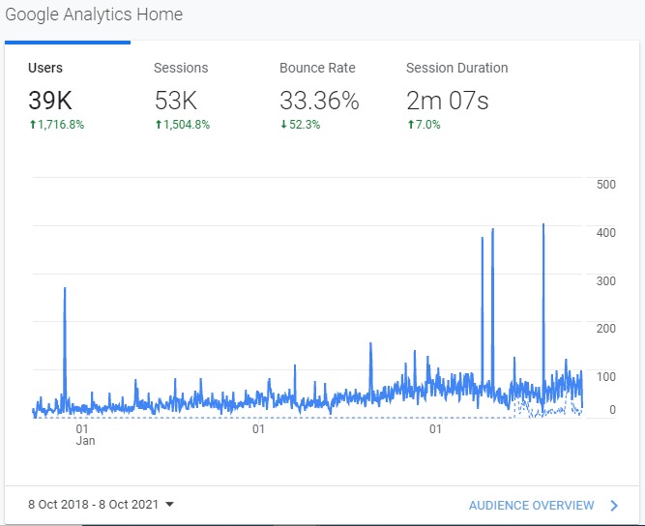
Task: Click the 53K sessions value
Action: click(x=176, y=101)
